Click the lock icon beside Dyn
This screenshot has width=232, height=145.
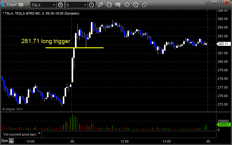(11, 141)
